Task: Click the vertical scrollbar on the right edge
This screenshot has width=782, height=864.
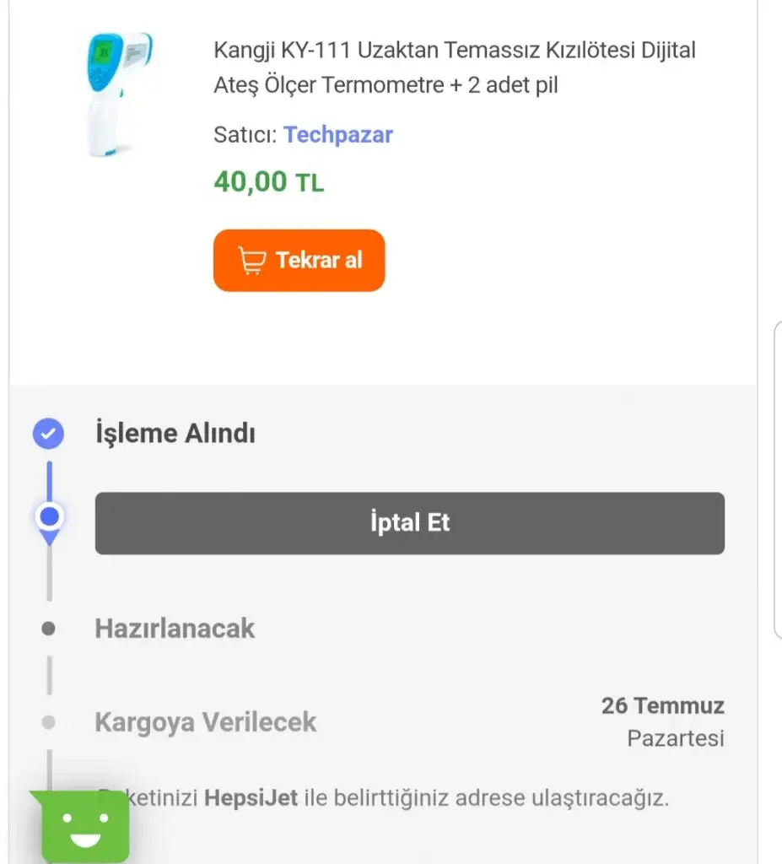Action: [x=777, y=481]
